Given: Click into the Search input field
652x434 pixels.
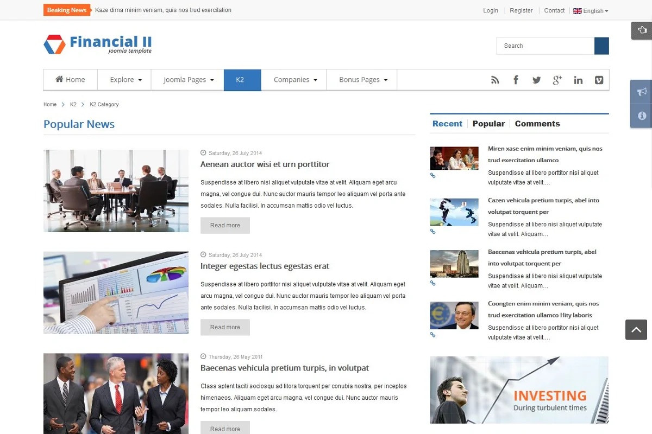Looking at the screenshot, I should coord(545,46).
